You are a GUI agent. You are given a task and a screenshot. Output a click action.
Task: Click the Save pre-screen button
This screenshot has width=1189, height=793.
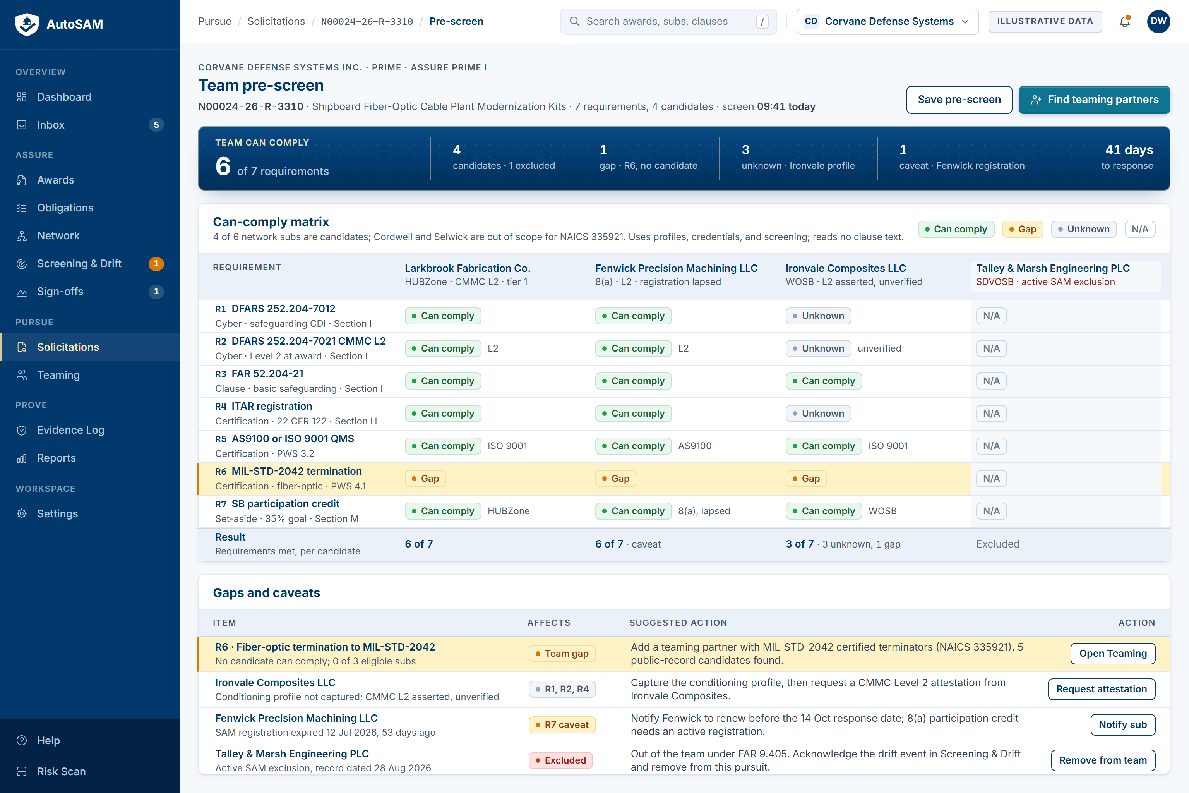[959, 100]
